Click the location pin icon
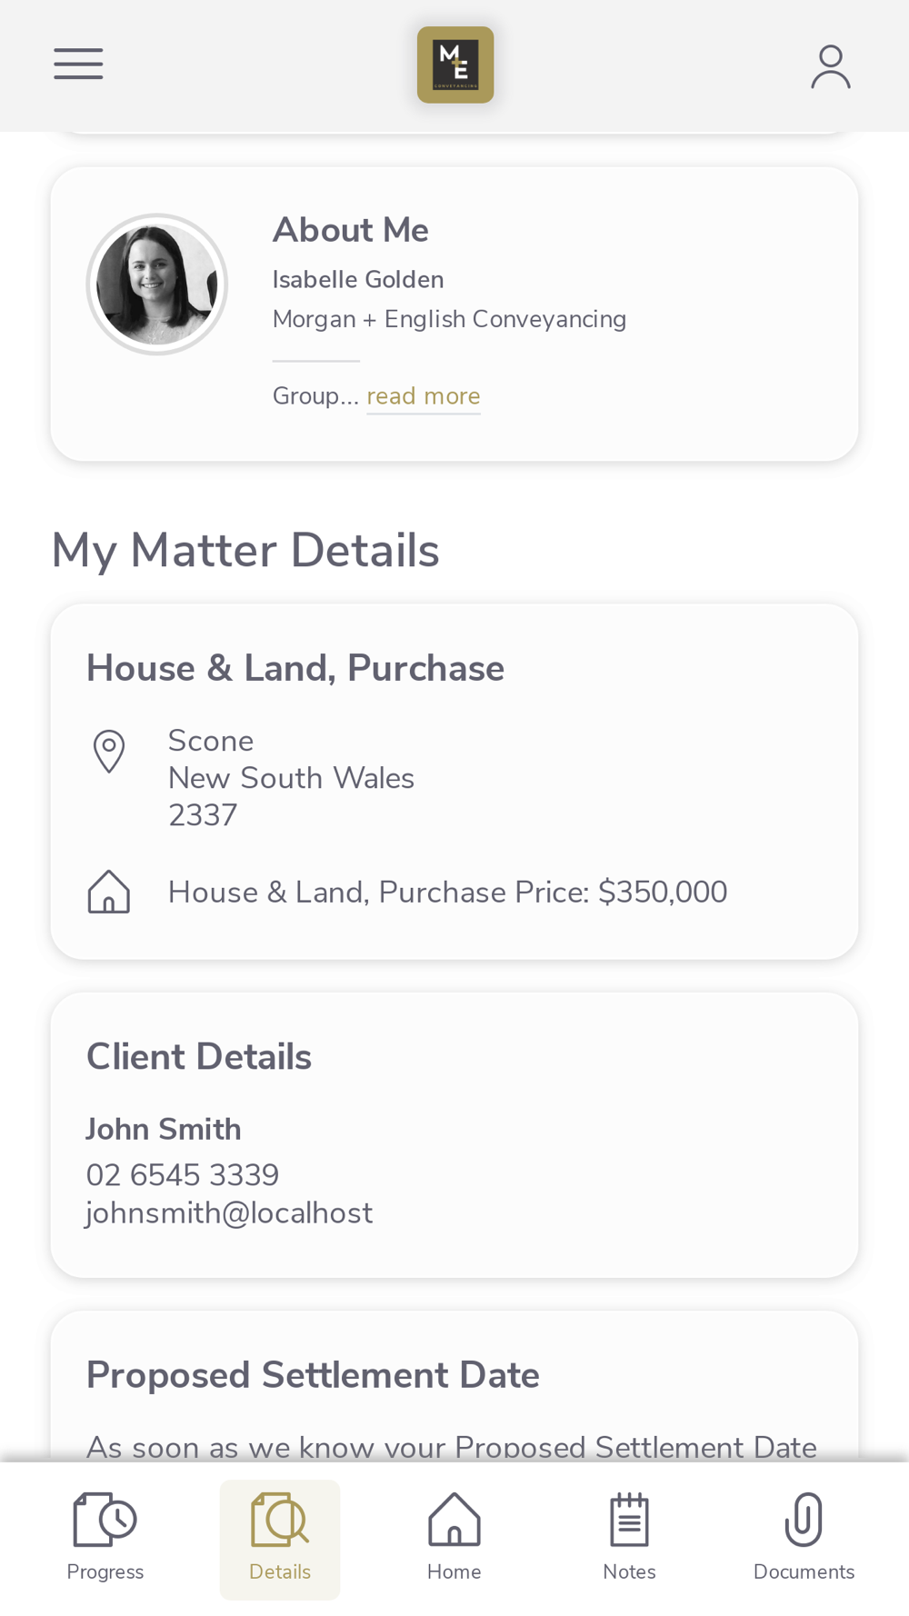 [x=109, y=752]
